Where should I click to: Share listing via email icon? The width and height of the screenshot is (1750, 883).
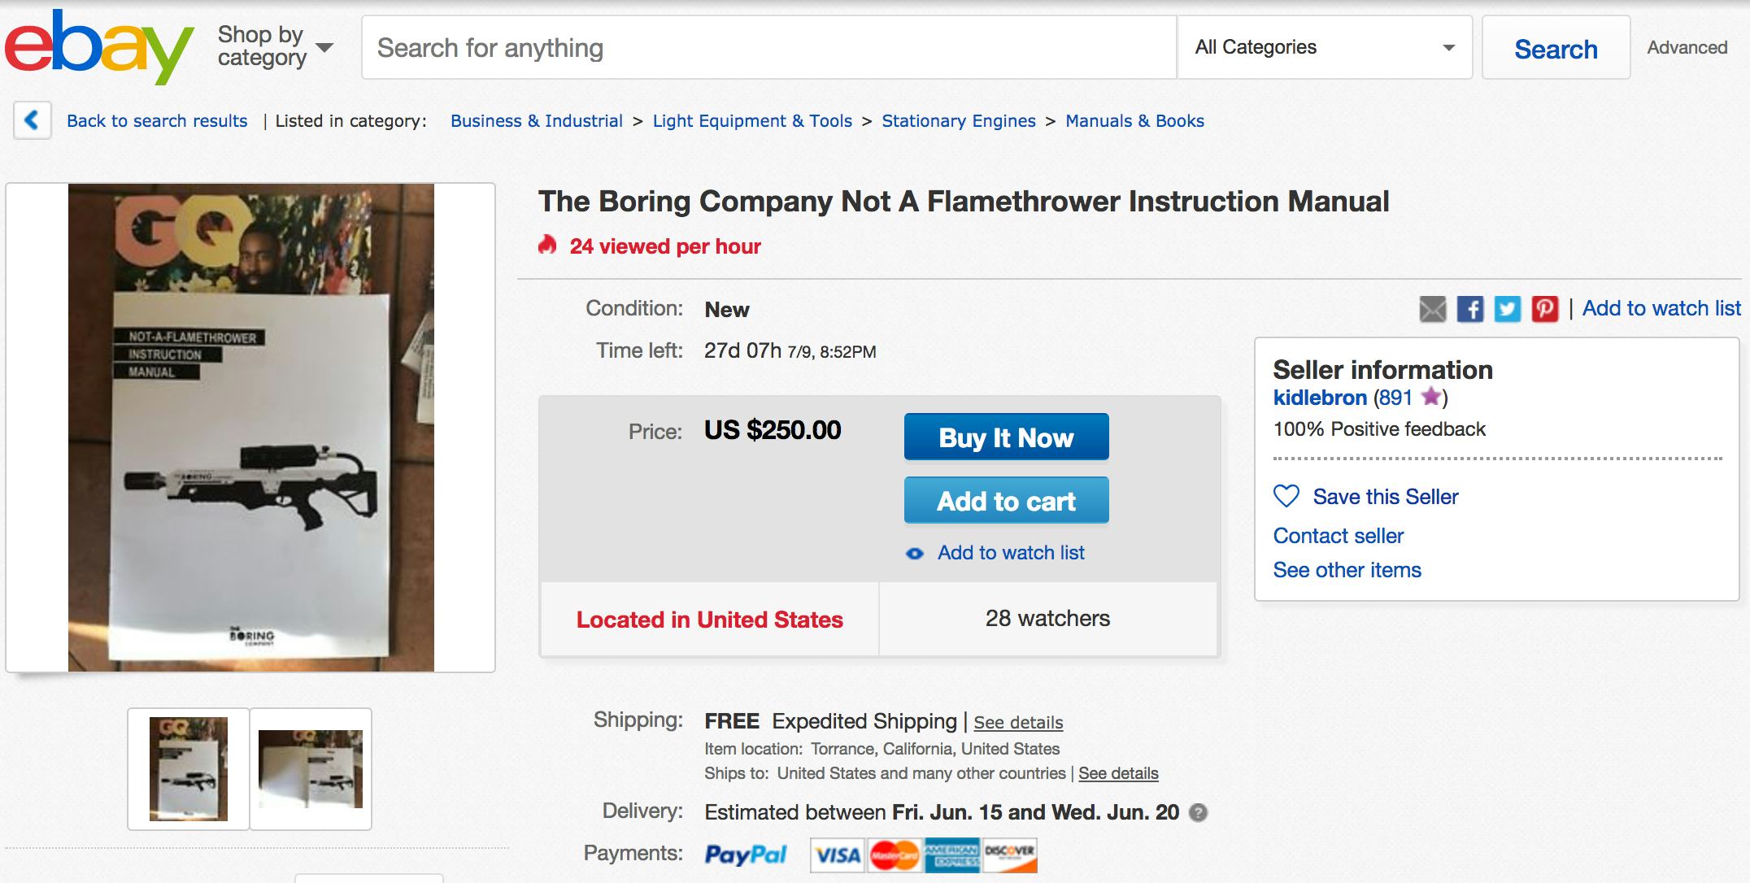(x=1433, y=309)
